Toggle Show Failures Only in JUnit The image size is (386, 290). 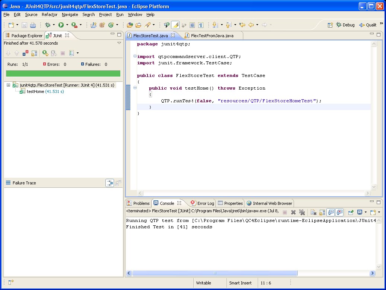[x=25, y=53]
